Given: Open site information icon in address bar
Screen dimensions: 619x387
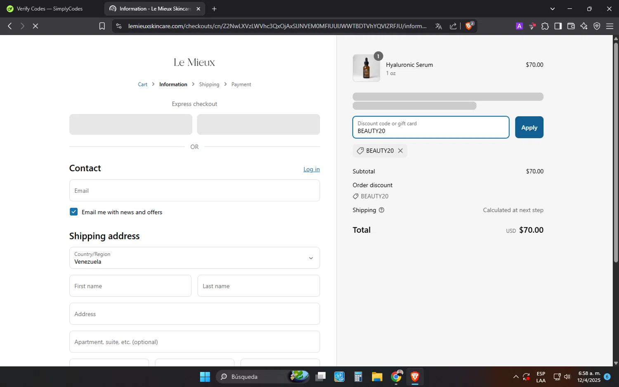Looking at the screenshot, I should 119,26.
